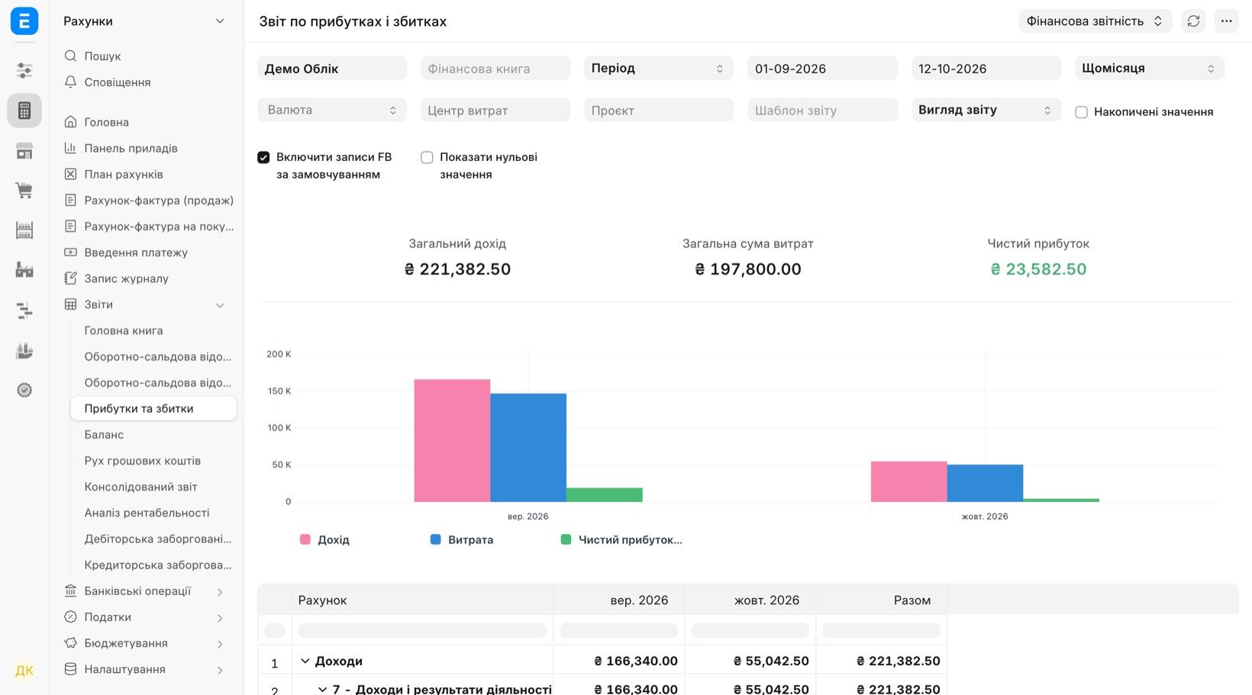Open the Баланс report
The height and width of the screenshot is (695, 1252).
[x=104, y=435]
